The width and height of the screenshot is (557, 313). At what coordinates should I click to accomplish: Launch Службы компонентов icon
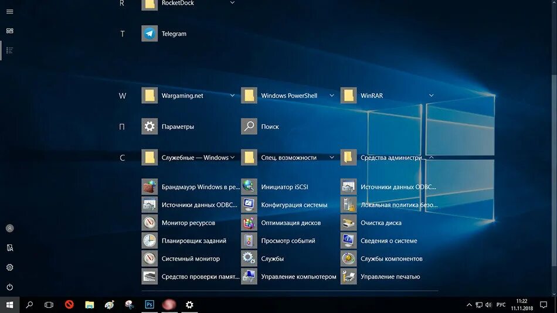pyautogui.click(x=348, y=258)
